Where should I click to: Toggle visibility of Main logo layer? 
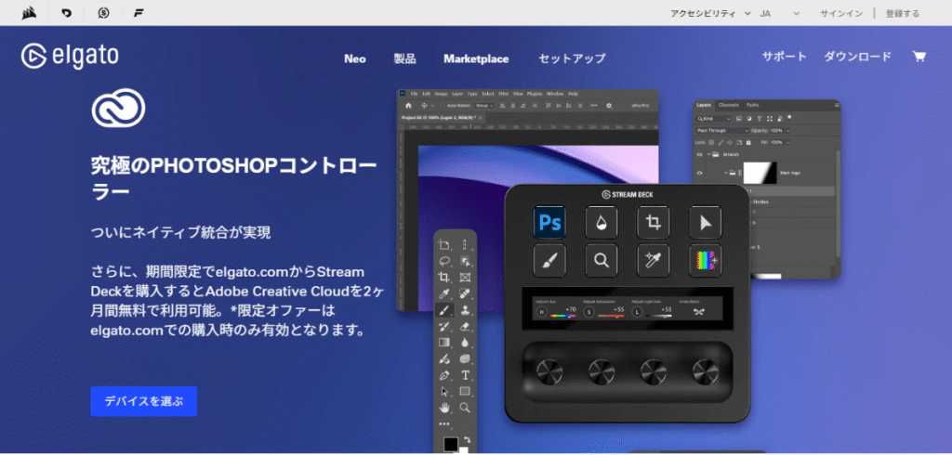pyautogui.click(x=699, y=173)
